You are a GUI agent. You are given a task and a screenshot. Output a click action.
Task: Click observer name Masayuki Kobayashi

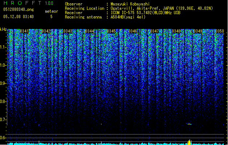(x=130, y=4)
